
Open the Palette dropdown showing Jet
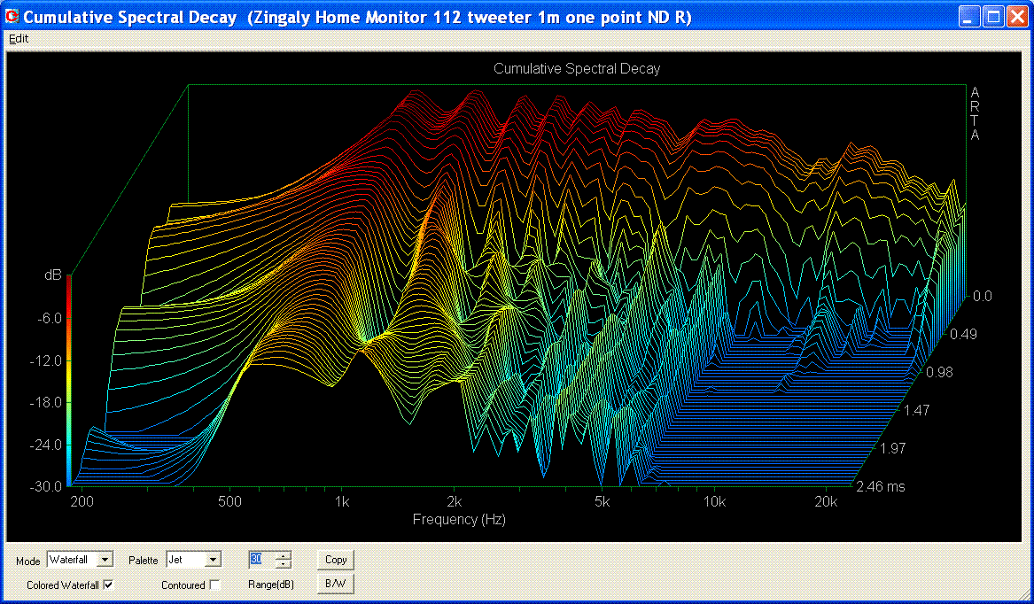(x=213, y=560)
